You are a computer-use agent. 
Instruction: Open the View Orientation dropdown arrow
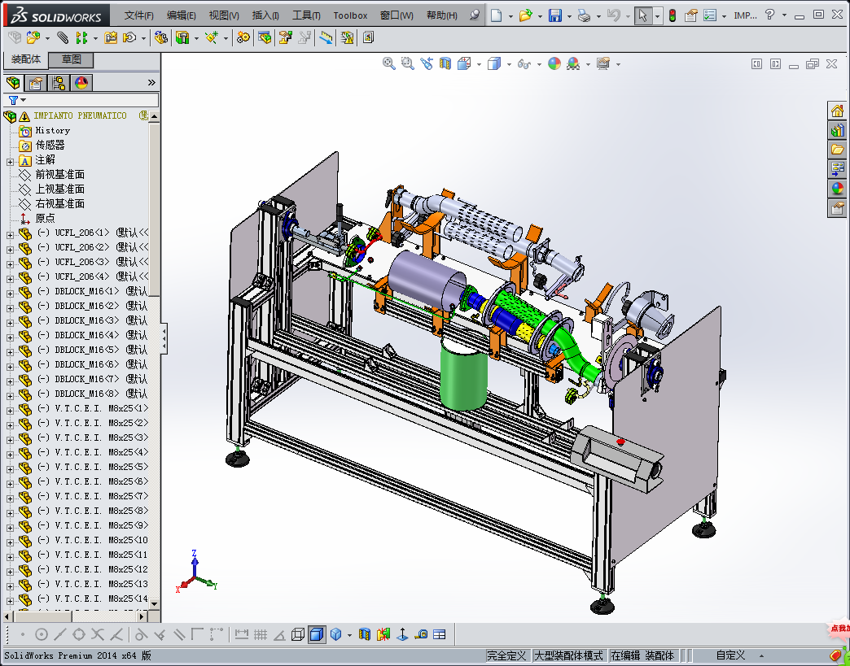tap(479, 64)
